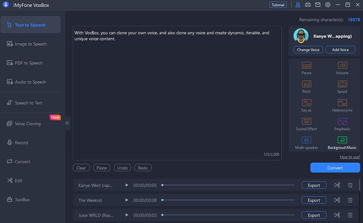Open the ToolBox section

31,200
